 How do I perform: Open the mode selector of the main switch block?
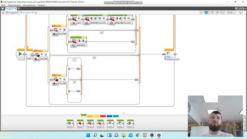click(37, 59)
